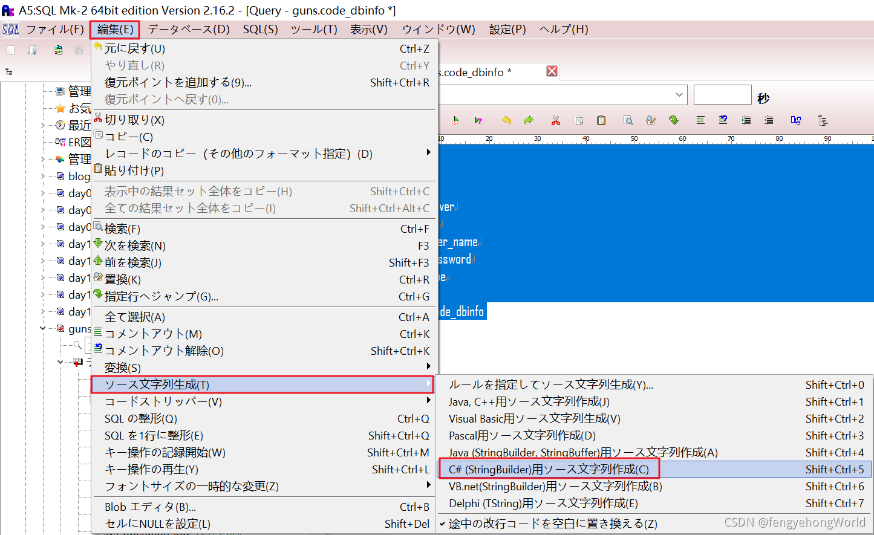
Task: Click the green redo arrow toolbar icon
Action: (x=529, y=120)
